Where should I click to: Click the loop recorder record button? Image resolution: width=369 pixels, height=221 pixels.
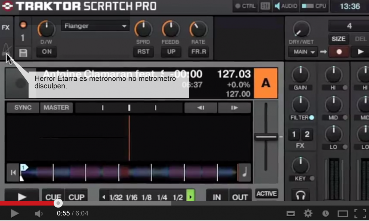click(339, 52)
